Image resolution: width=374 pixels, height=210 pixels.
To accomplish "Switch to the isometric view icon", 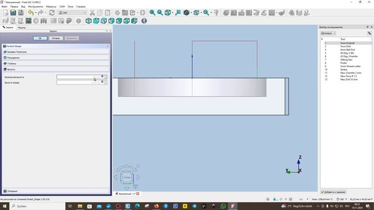I will [88, 21].
